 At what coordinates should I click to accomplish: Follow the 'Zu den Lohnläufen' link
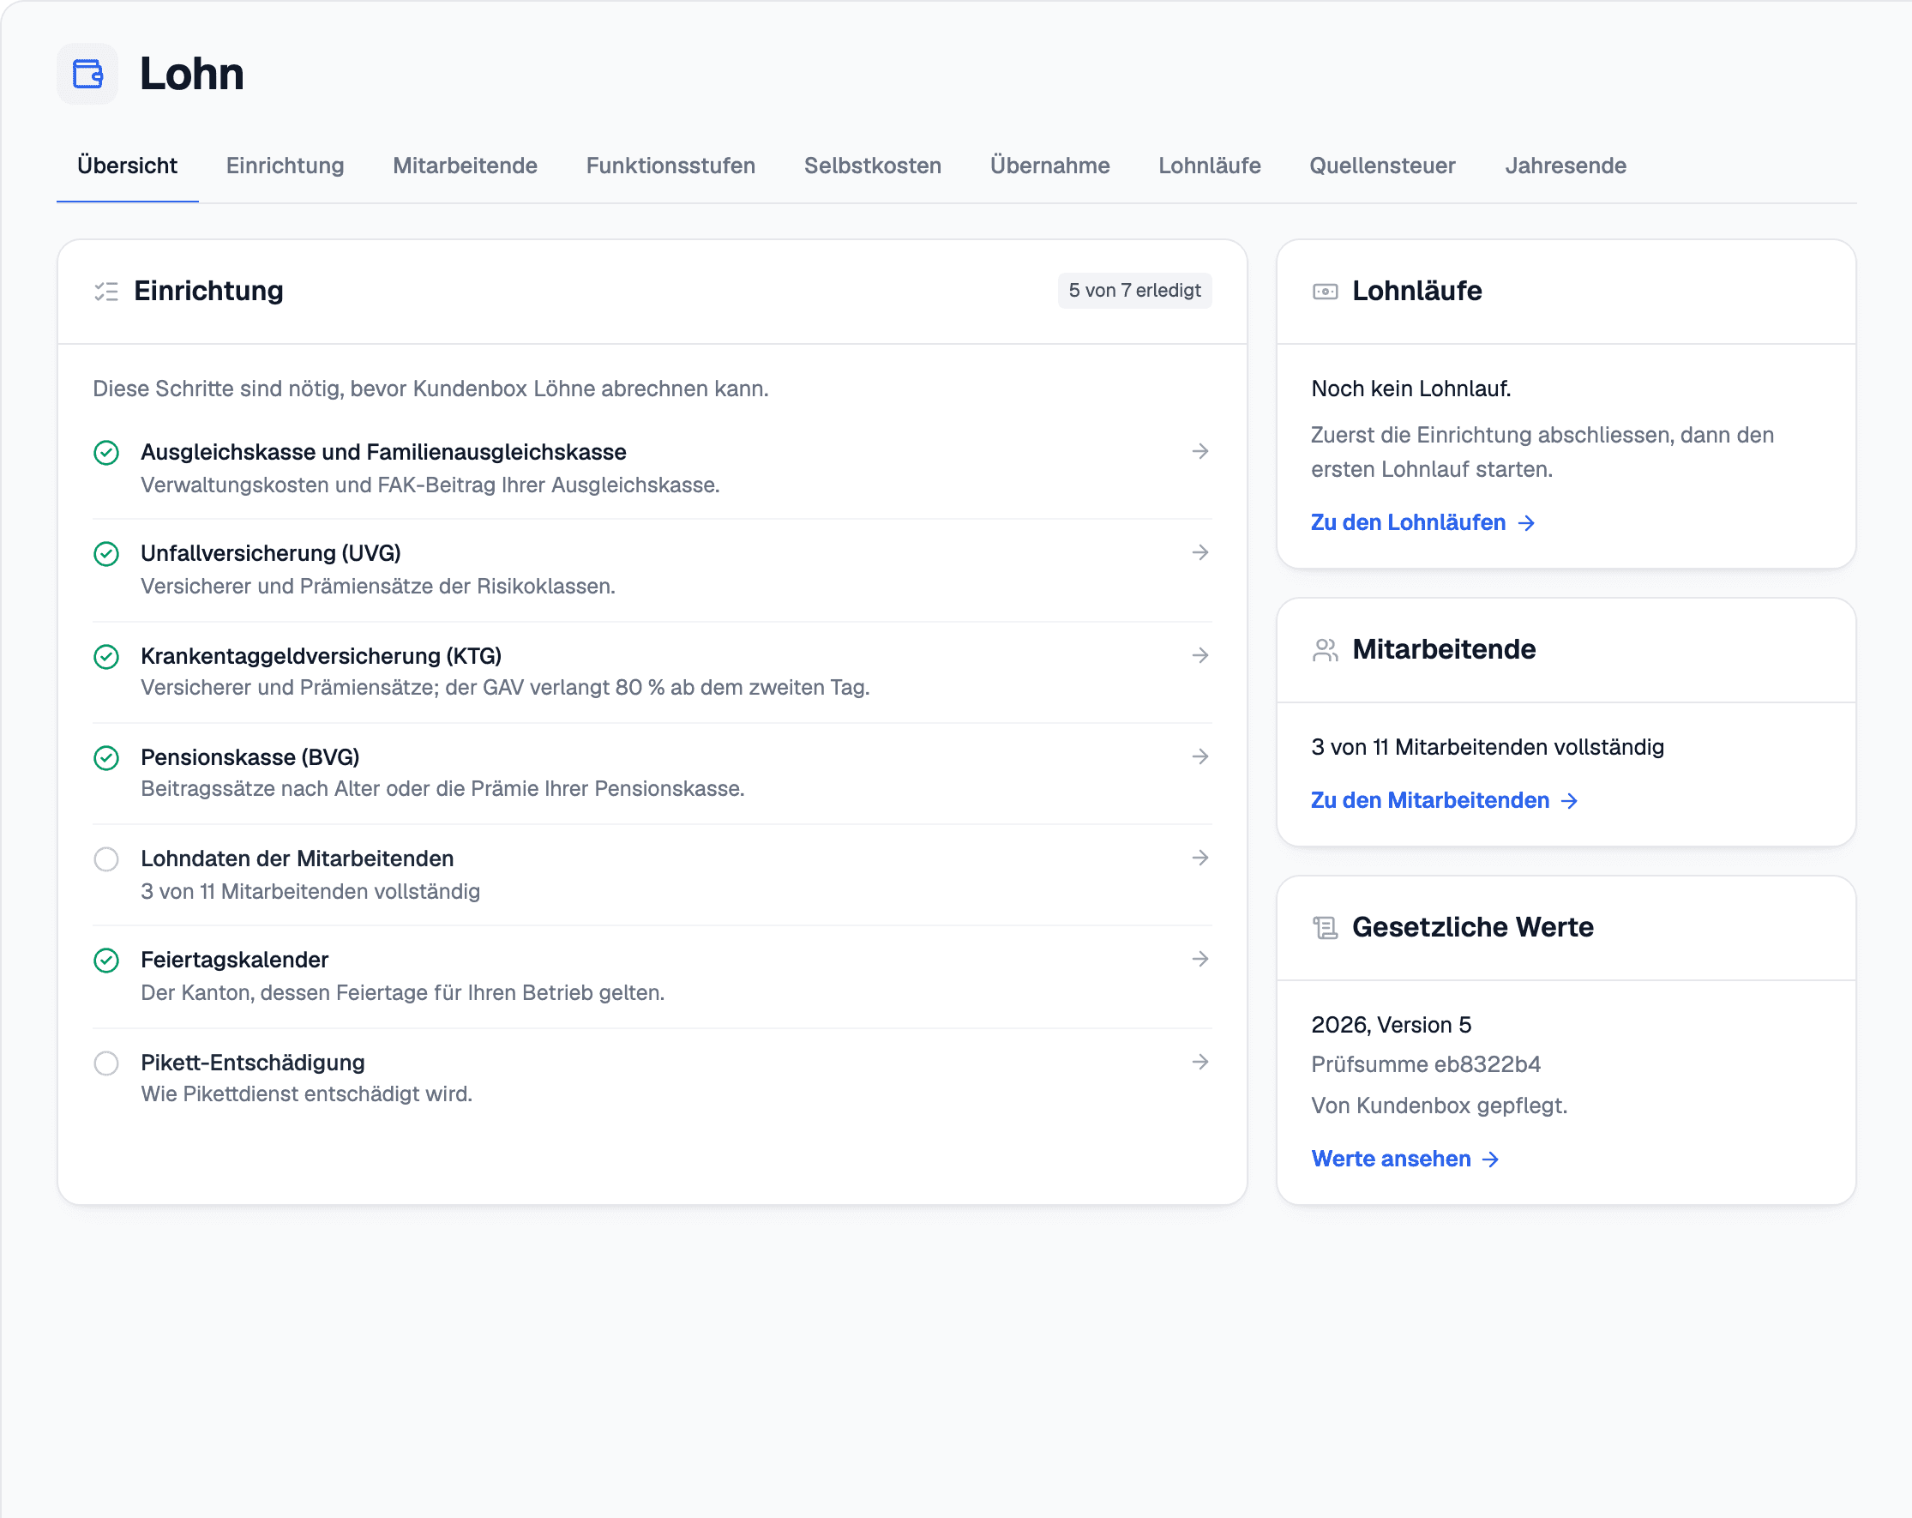pyautogui.click(x=1422, y=522)
